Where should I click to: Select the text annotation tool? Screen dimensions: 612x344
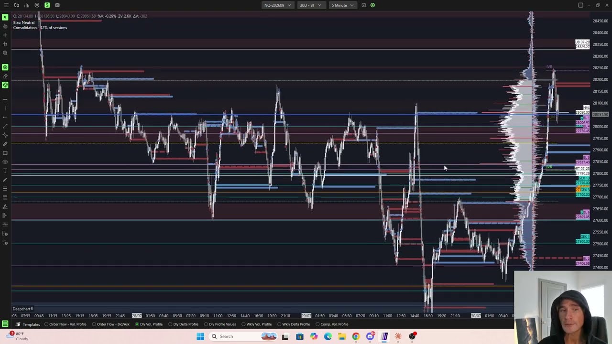(x=5, y=171)
